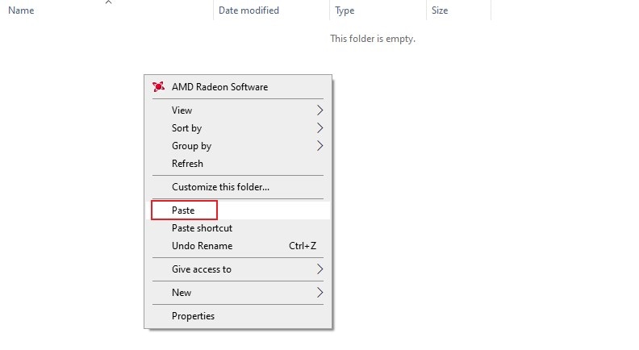Expand the Group by submenu arrow

pos(320,145)
